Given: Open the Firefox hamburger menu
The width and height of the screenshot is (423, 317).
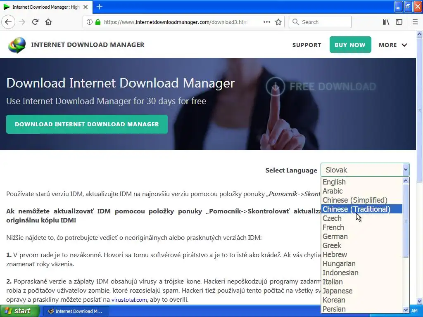Looking at the screenshot, I should (415, 22).
